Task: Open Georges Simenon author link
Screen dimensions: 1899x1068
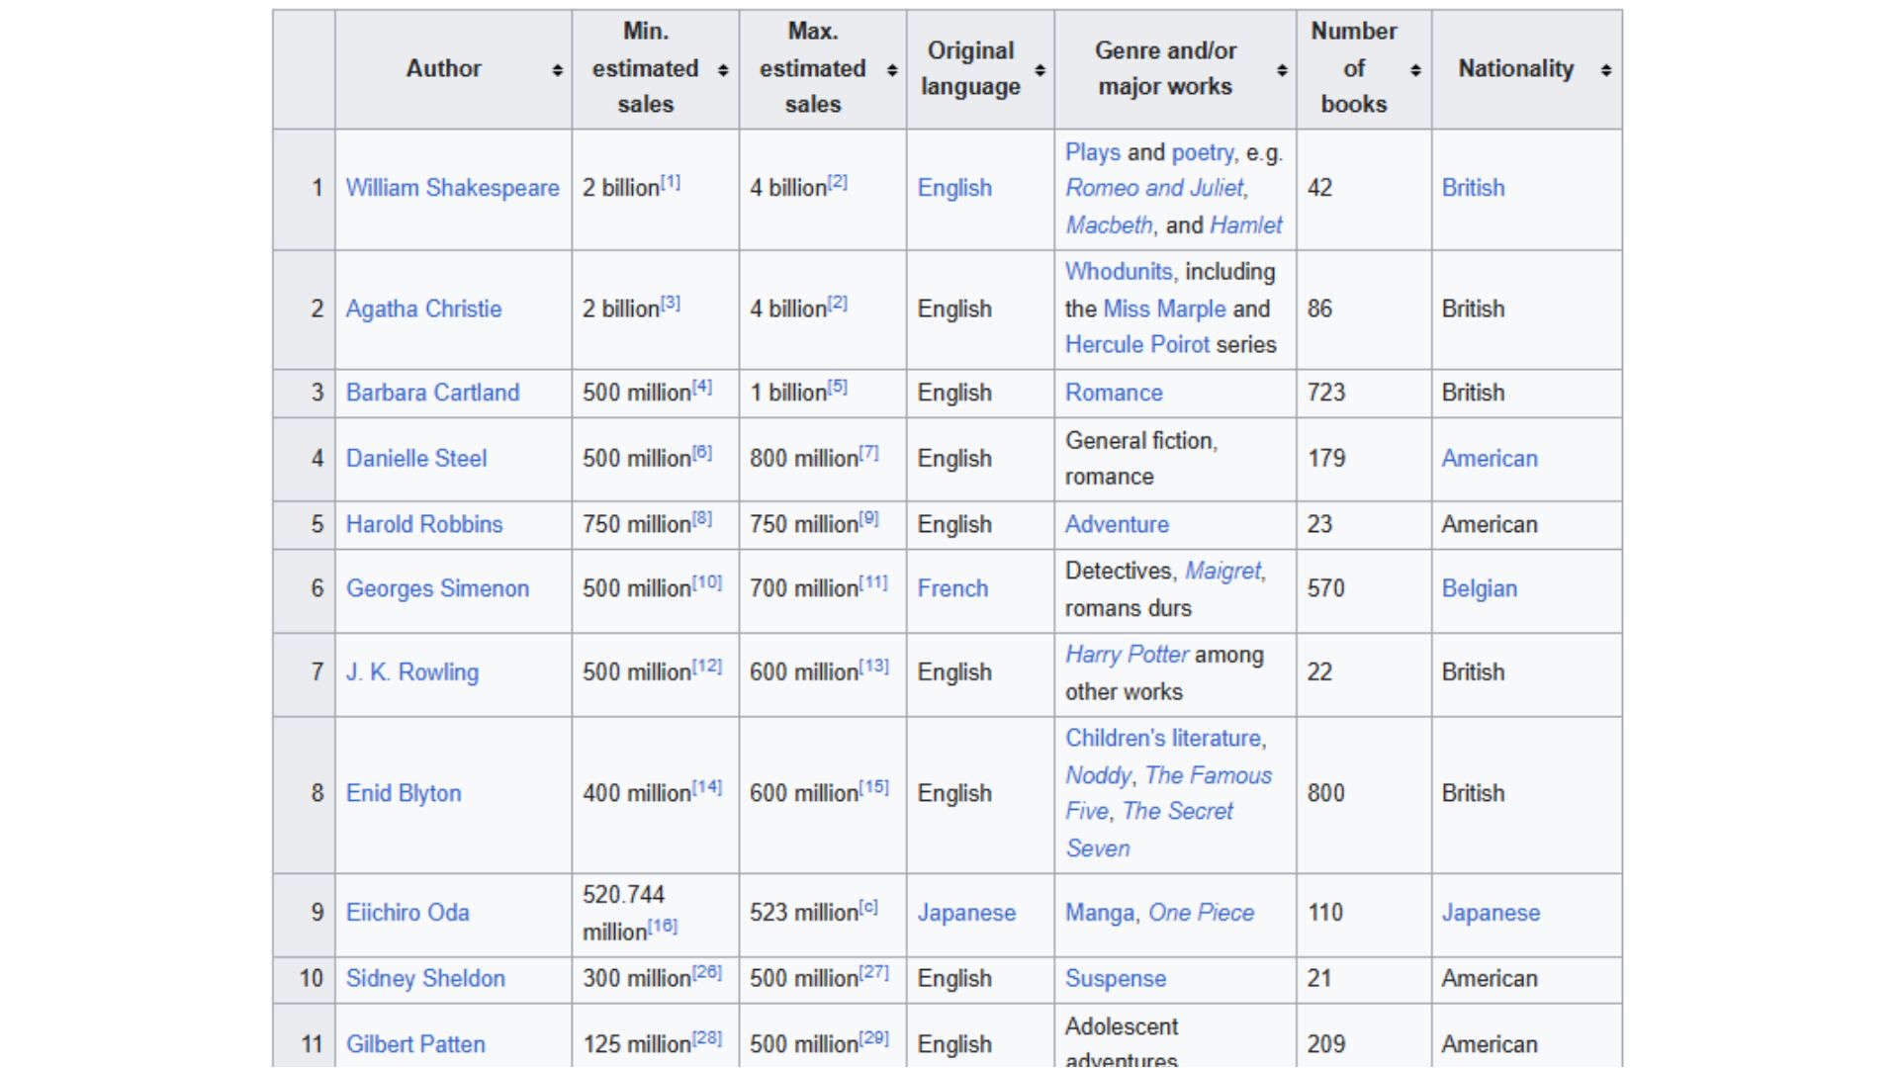Action: point(437,588)
